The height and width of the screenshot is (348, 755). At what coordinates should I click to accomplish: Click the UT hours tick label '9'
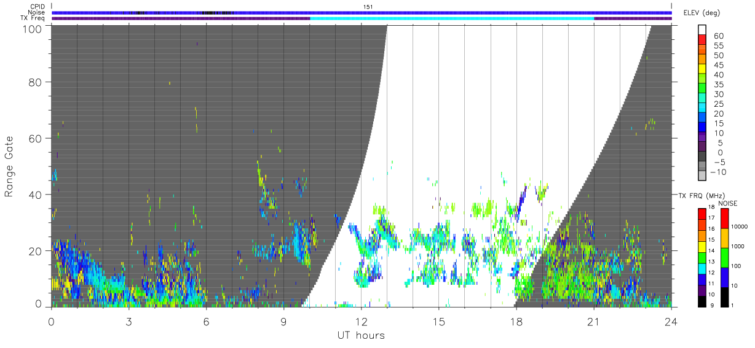[283, 321]
